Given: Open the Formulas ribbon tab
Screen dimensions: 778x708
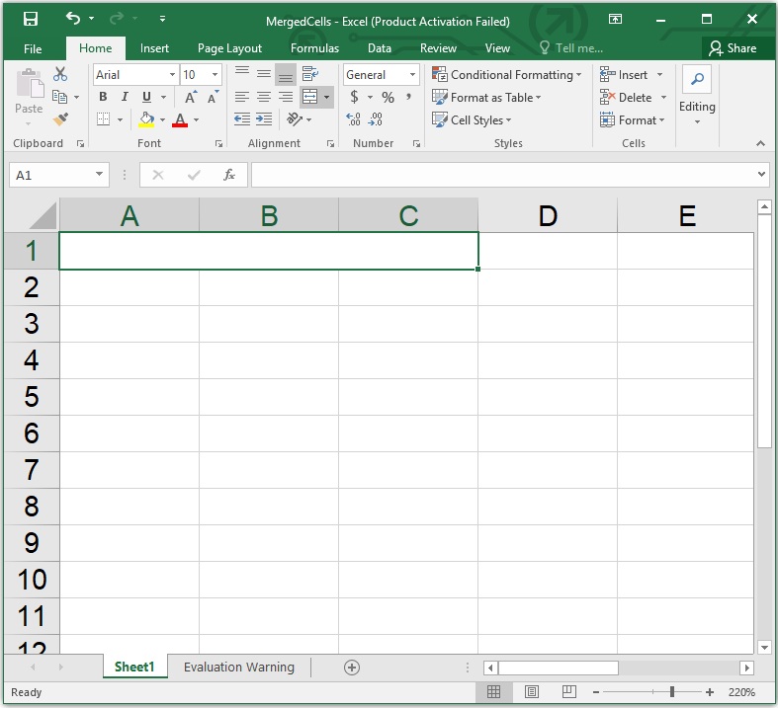Looking at the screenshot, I should point(314,48).
